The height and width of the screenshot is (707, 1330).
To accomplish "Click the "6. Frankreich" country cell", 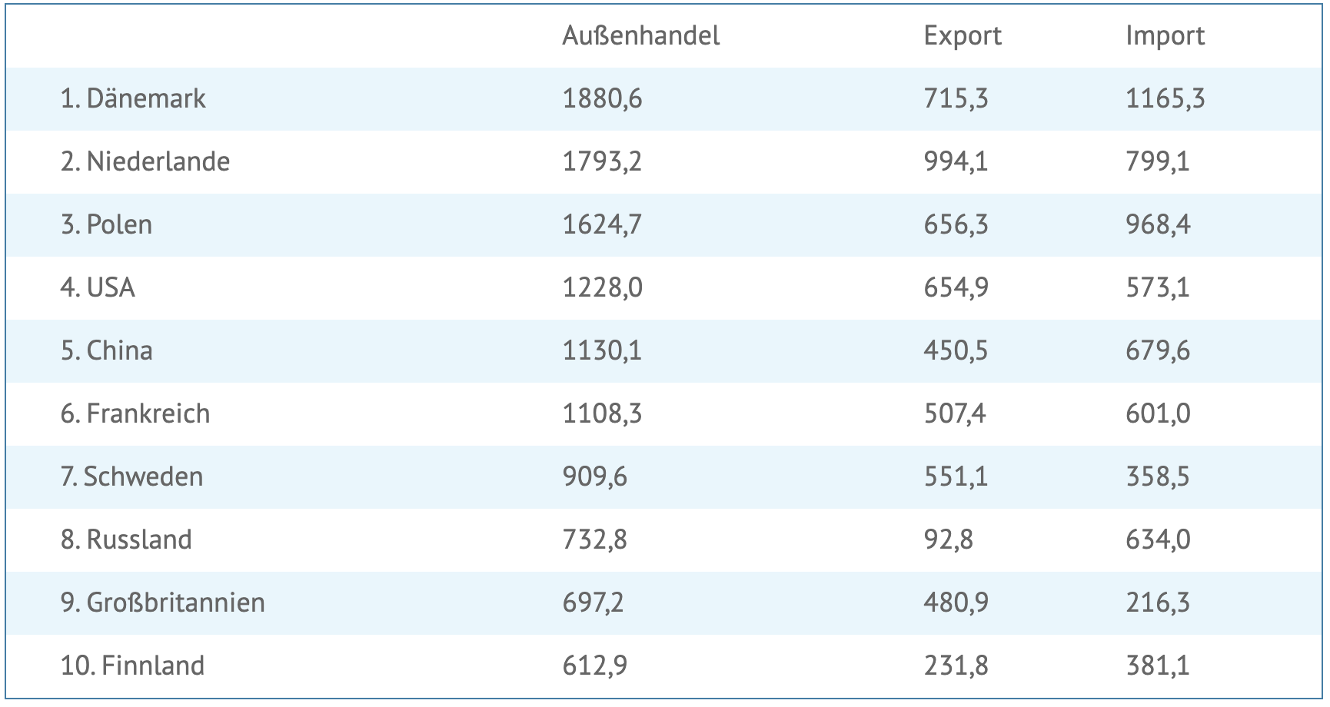I will click(x=135, y=413).
